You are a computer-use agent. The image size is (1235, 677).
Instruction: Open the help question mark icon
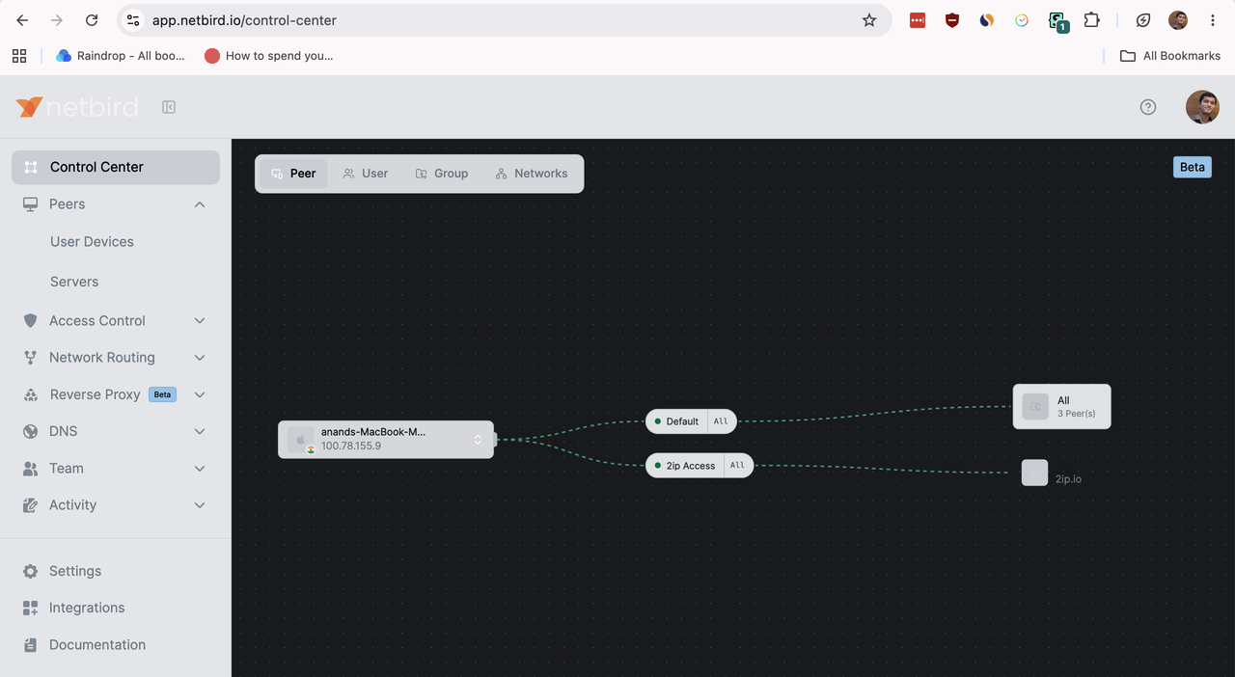click(x=1148, y=107)
